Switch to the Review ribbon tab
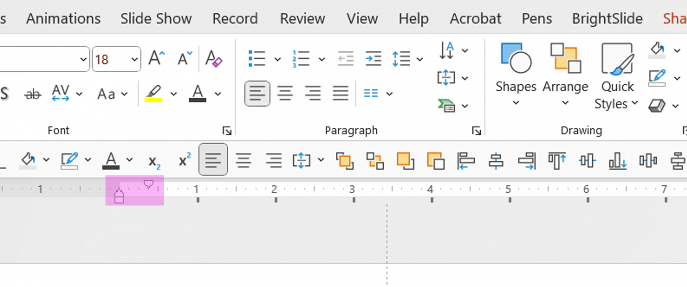687x287 pixels. tap(302, 18)
